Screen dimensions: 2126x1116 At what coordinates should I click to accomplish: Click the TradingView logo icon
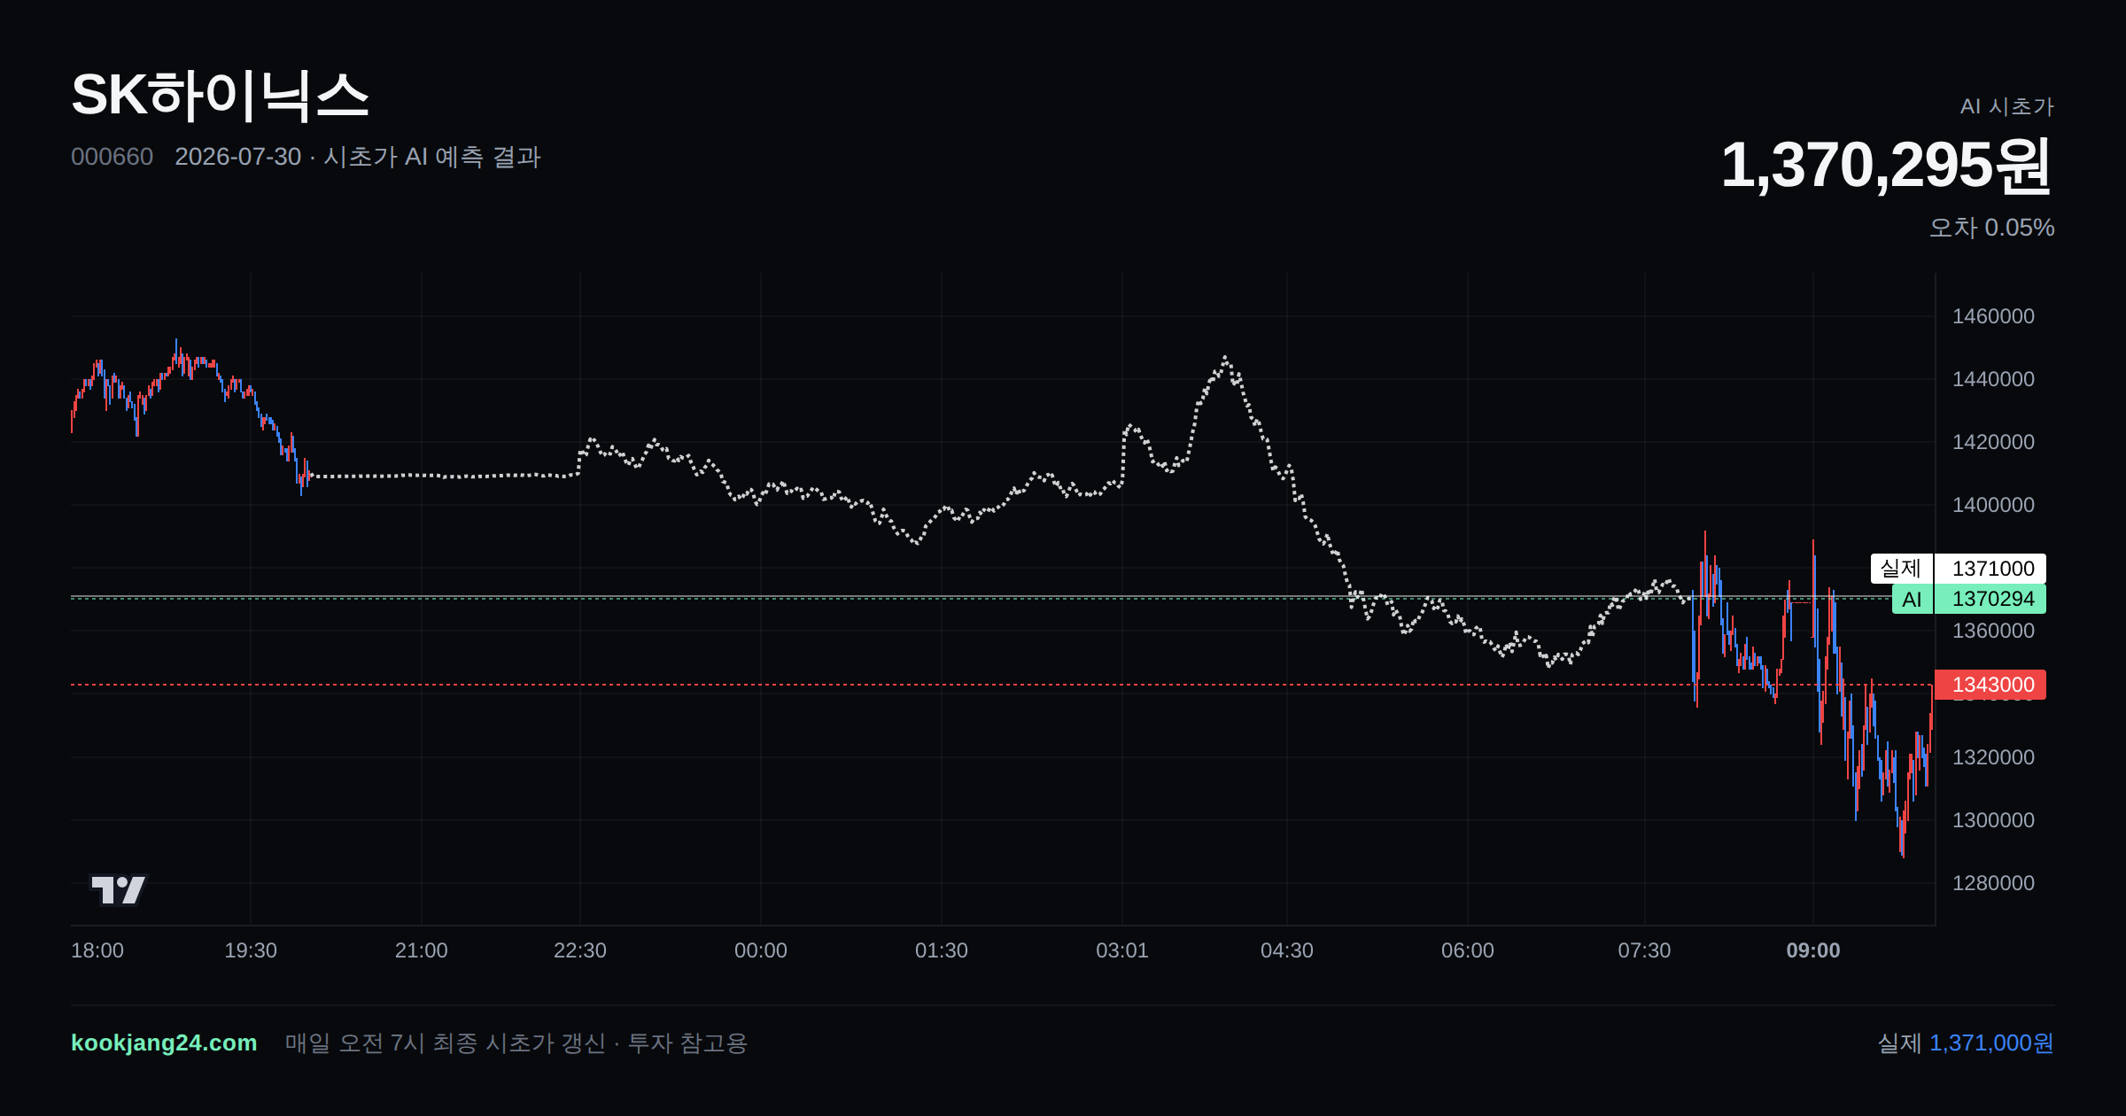pos(119,889)
